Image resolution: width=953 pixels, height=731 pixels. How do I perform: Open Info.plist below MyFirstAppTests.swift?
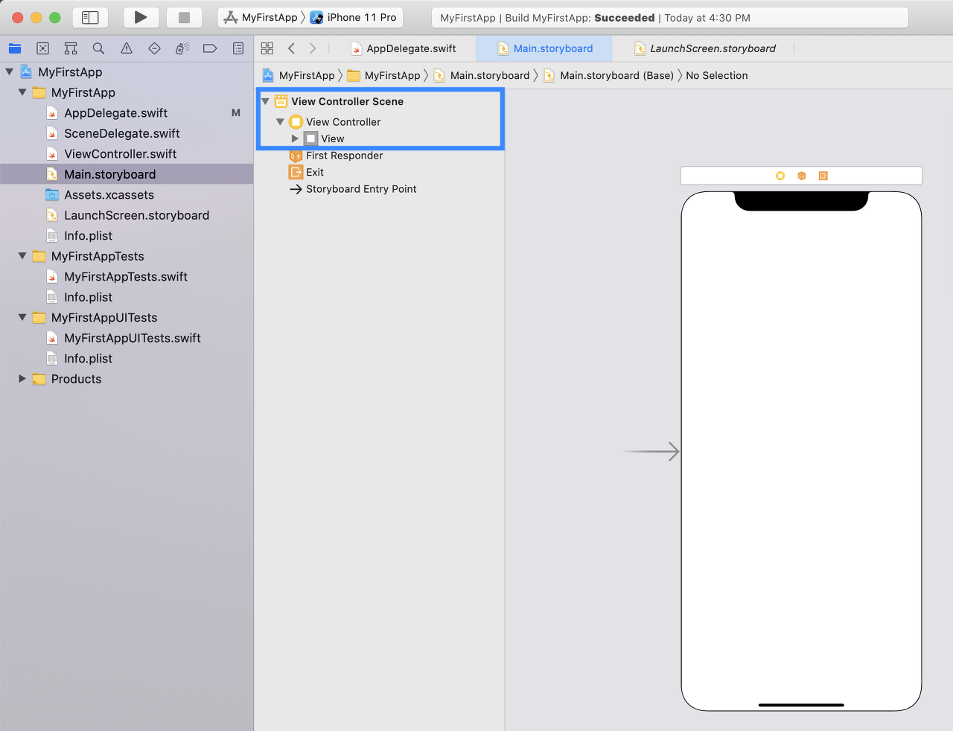(127, 297)
